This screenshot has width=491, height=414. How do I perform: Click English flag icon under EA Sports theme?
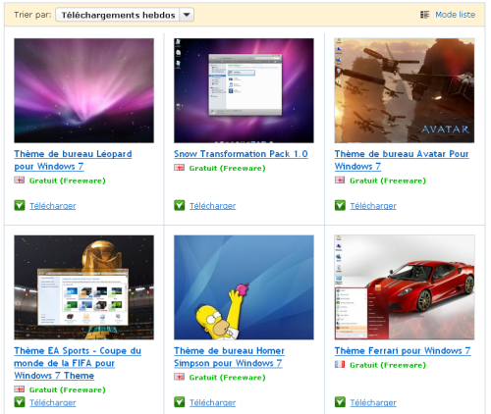click(x=20, y=389)
